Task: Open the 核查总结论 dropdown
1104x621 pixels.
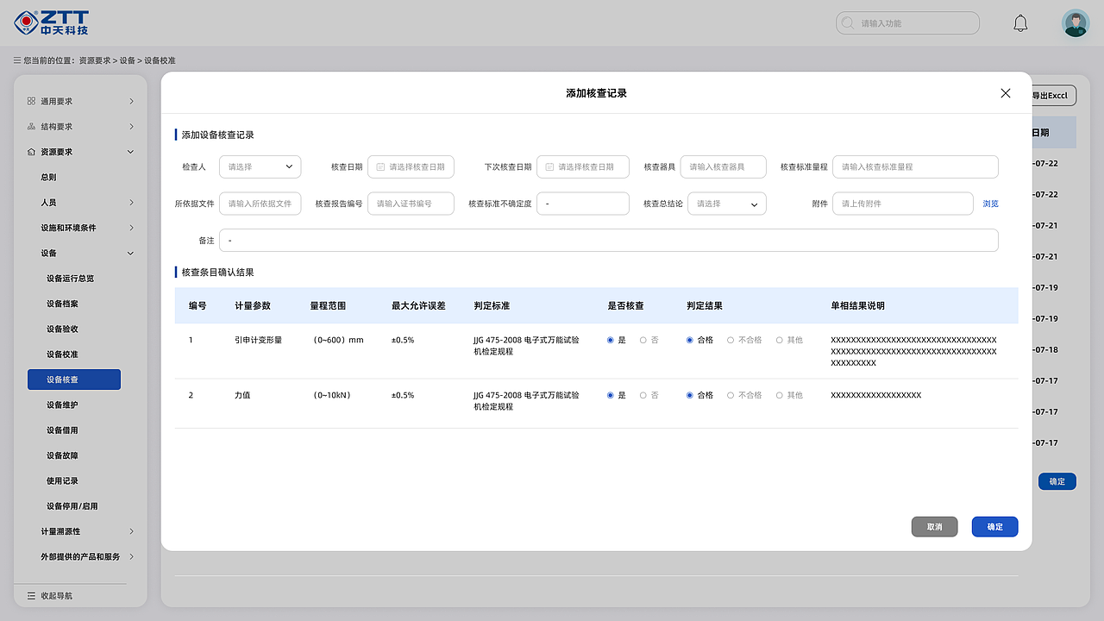Action: tap(726, 204)
